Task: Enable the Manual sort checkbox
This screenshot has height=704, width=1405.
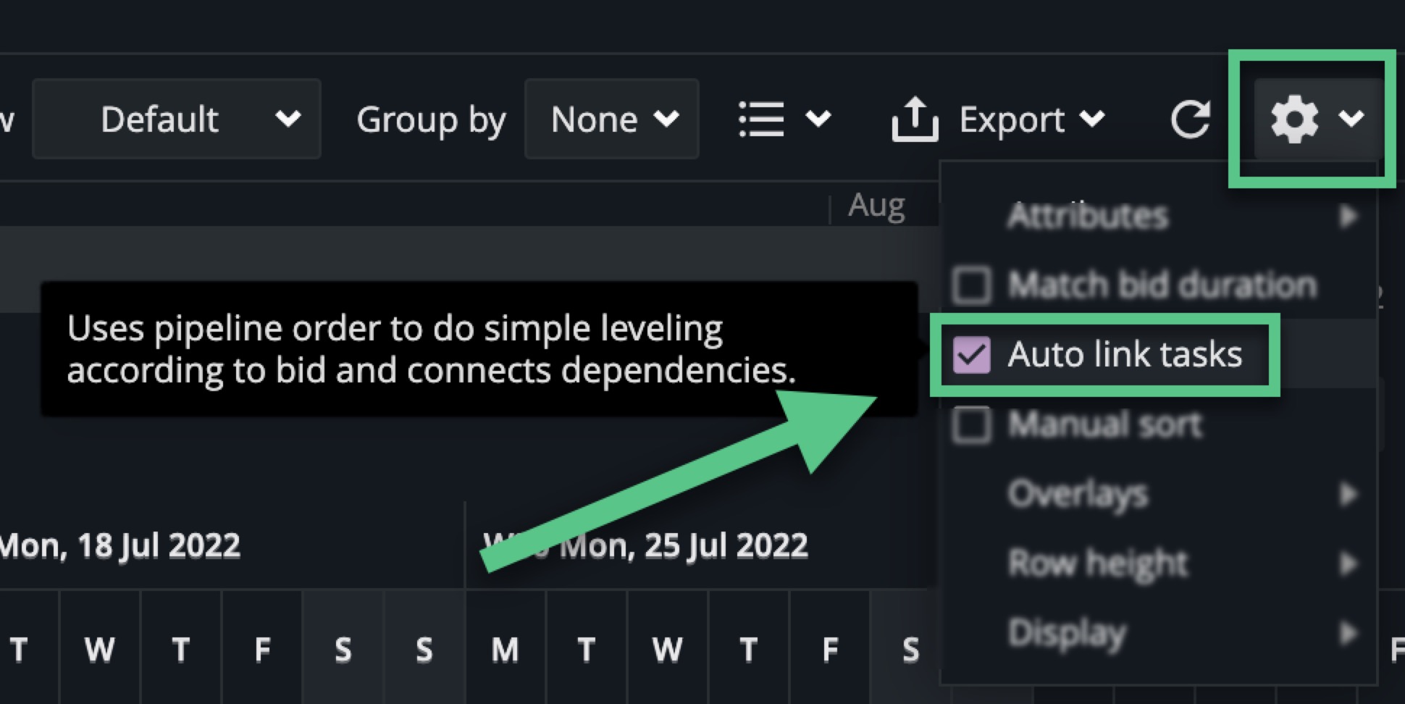Action: [971, 424]
